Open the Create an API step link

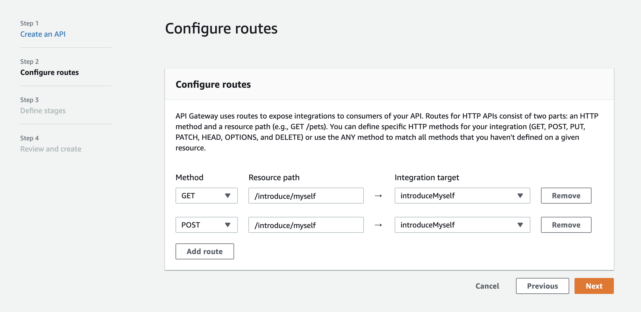[43, 34]
